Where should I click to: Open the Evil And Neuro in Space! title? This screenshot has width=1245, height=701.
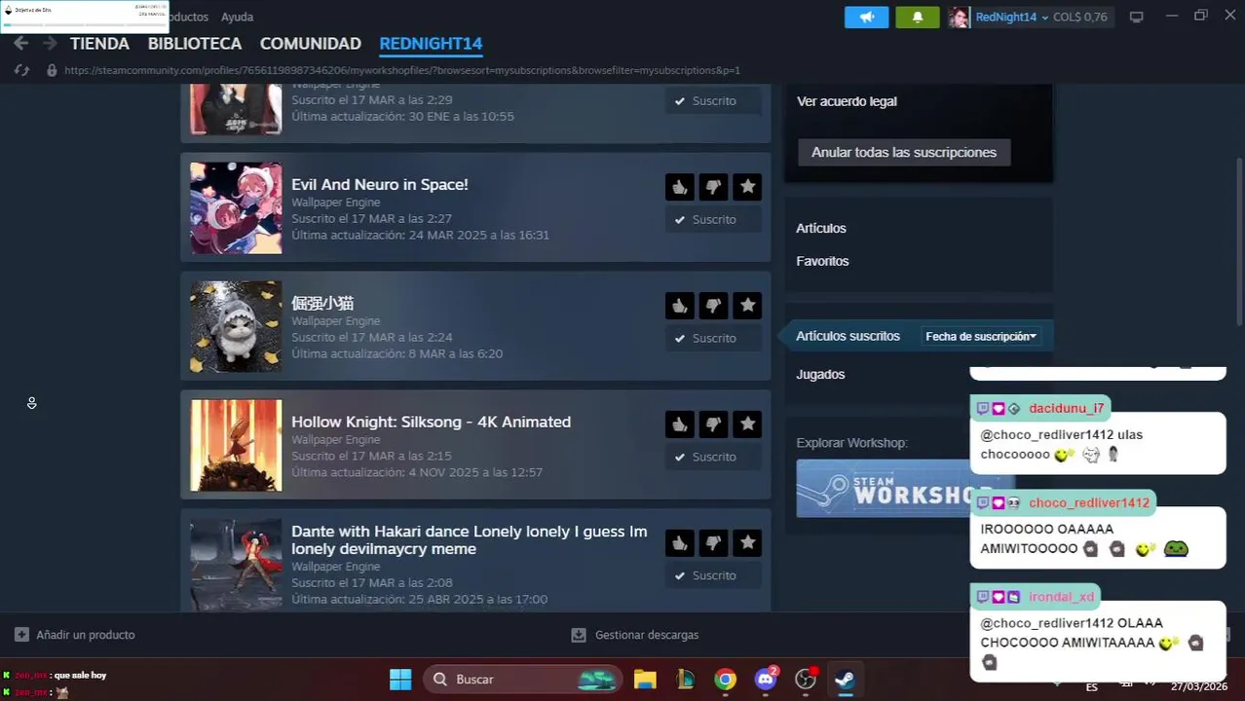(380, 184)
